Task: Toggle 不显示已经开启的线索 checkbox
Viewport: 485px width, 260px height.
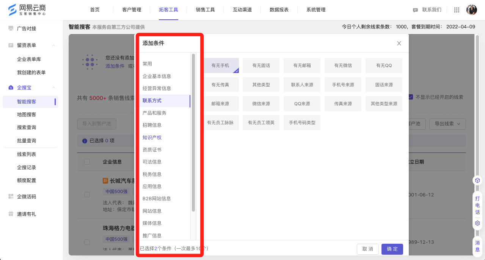Action: (x=411, y=97)
